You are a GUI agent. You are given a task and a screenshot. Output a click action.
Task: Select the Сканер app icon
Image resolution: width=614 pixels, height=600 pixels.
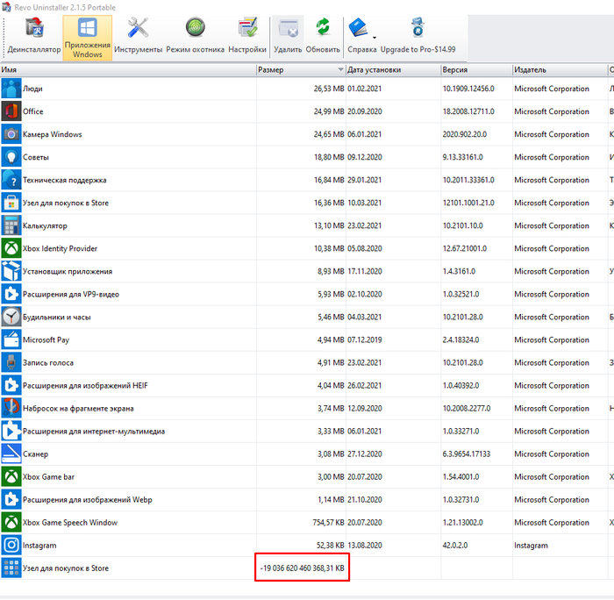tap(11, 454)
